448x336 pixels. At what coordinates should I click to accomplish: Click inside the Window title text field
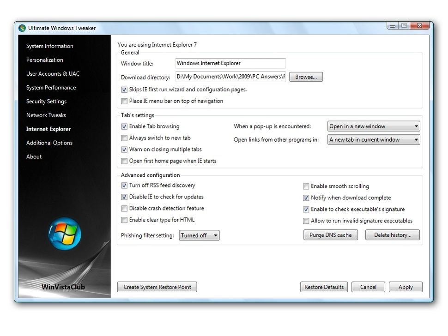point(230,63)
